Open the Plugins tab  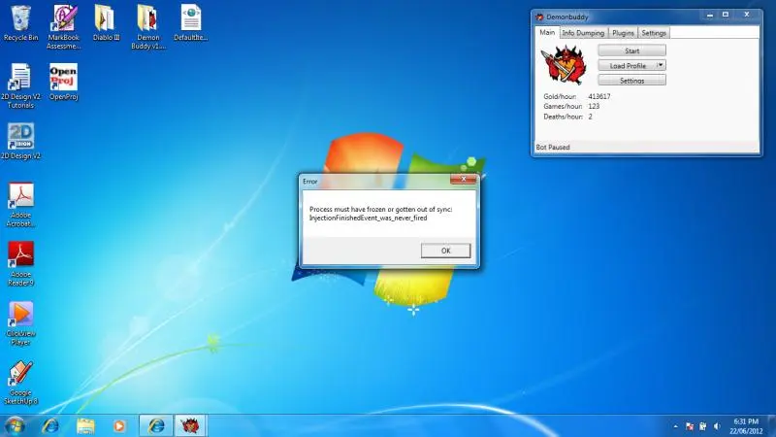coord(623,33)
